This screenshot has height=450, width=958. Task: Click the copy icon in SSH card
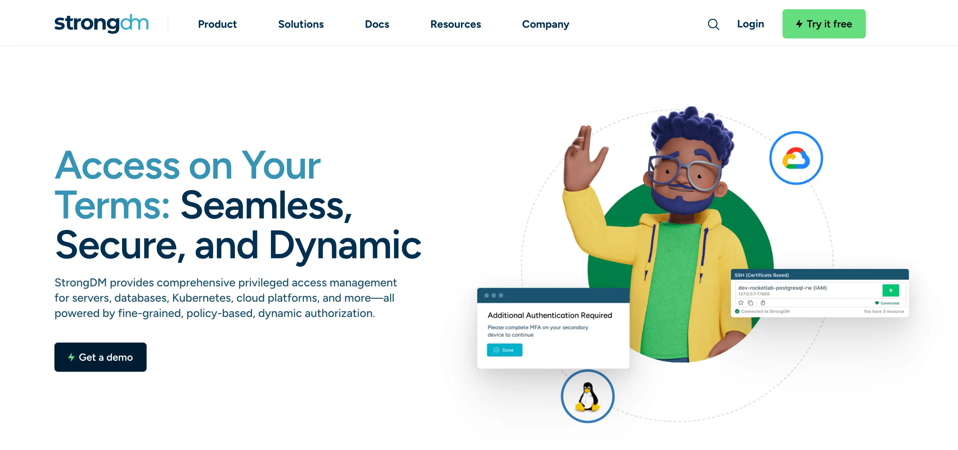click(x=751, y=303)
